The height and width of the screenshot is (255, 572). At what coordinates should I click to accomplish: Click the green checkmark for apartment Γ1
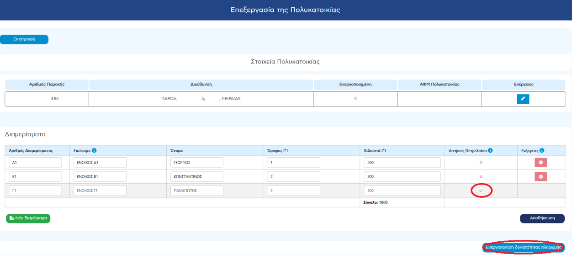[x=481, y=191]
